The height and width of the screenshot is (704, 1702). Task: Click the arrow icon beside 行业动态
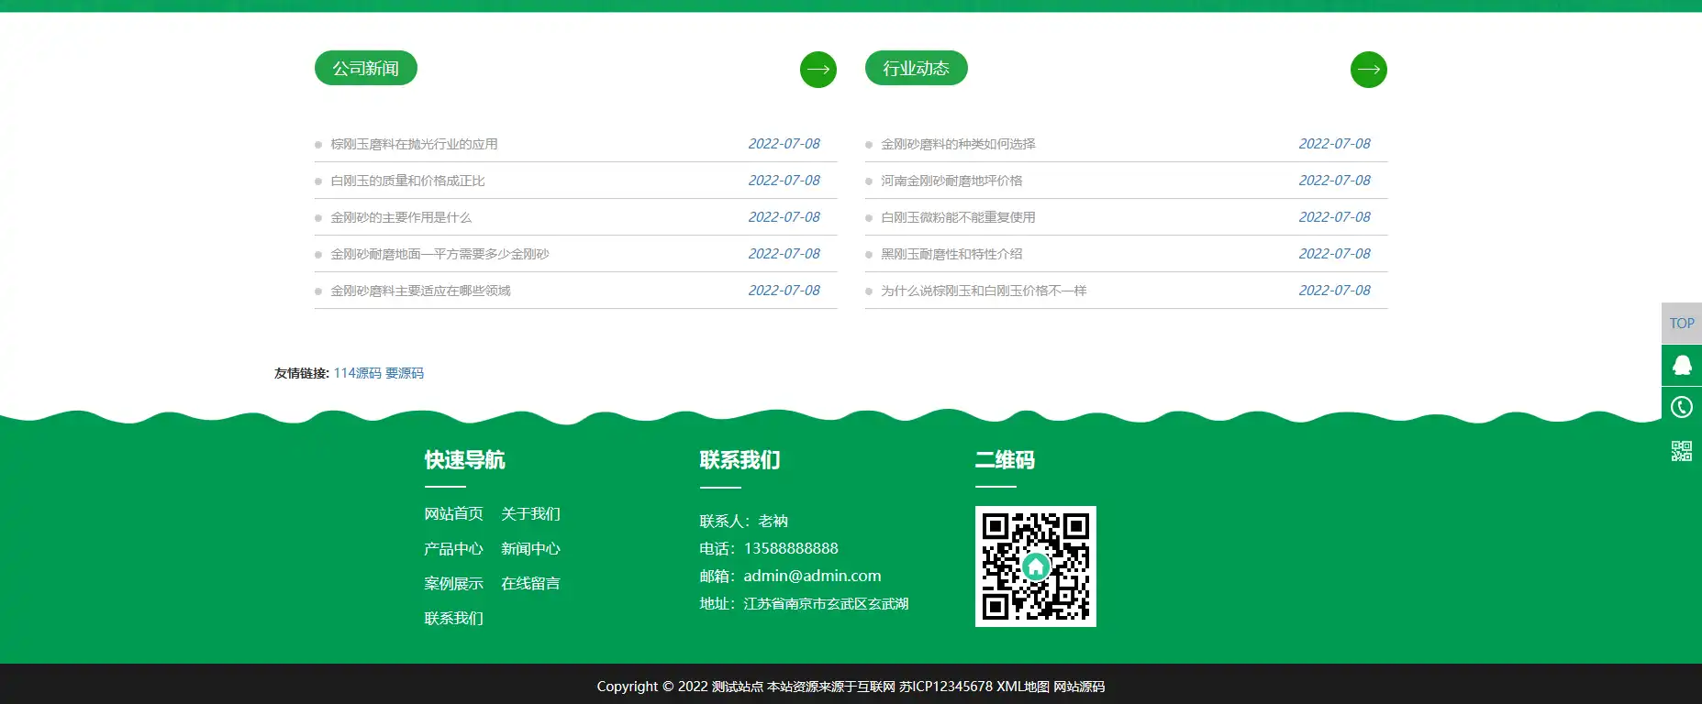pyautogui.click(x=1368, y=70)
